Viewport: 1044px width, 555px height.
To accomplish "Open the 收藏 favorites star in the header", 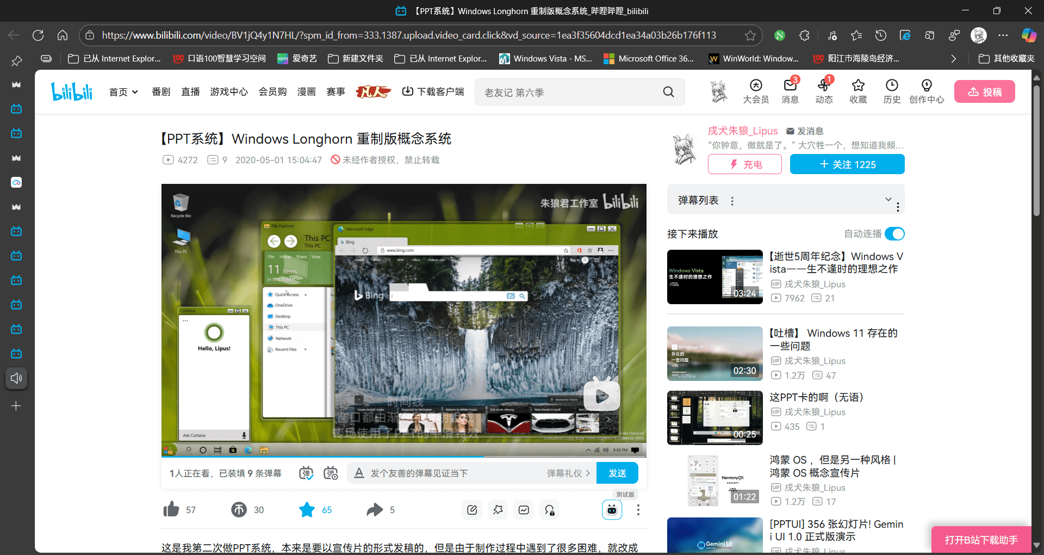I will click(858, 91).
